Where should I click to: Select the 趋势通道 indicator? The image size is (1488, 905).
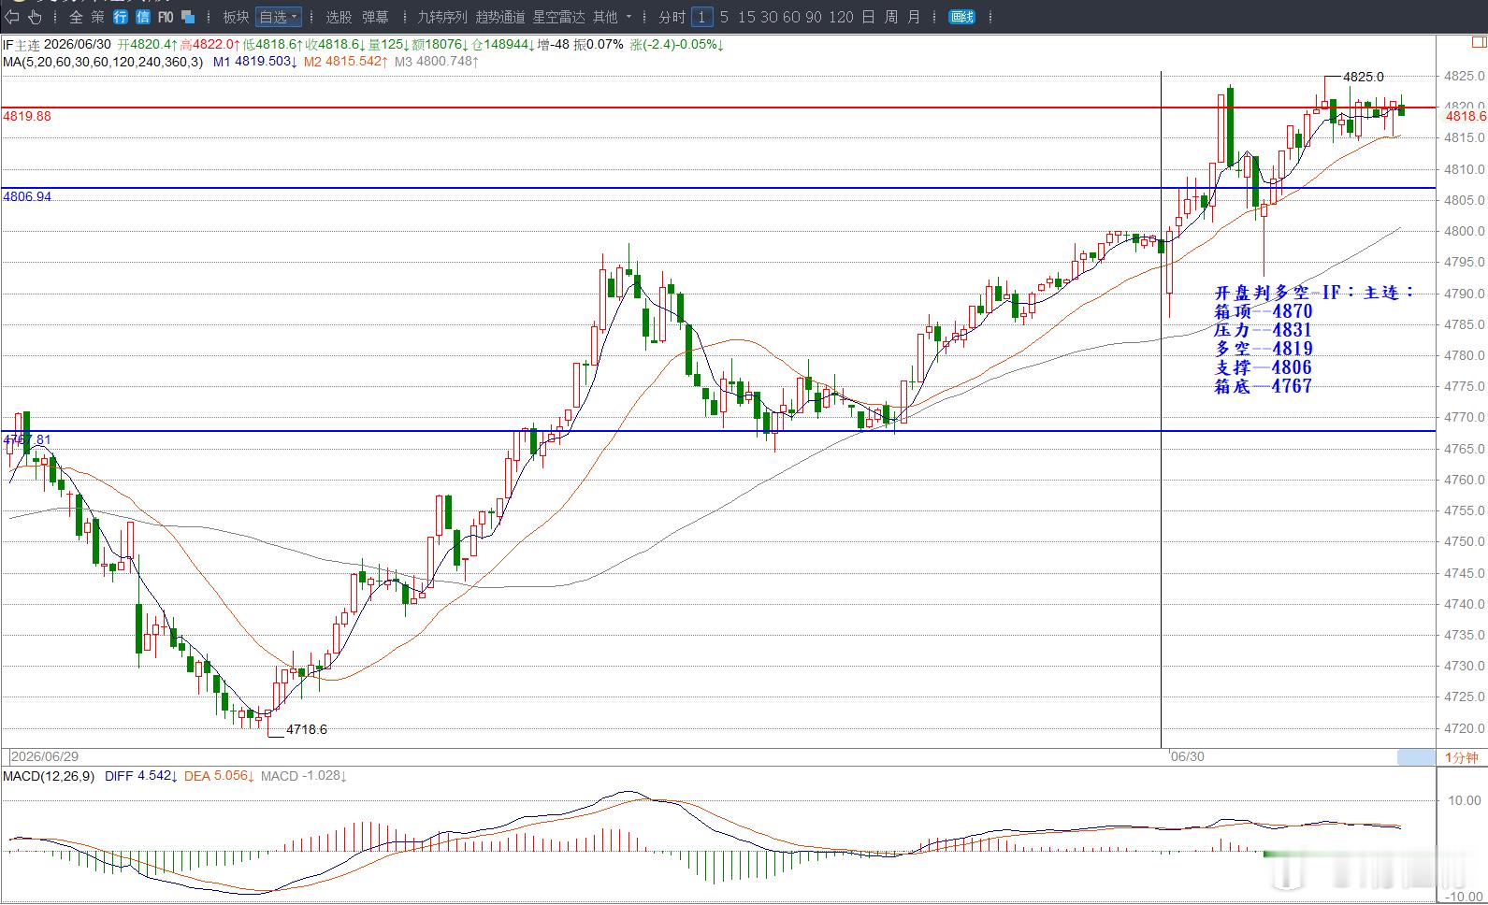pos(500,17)
